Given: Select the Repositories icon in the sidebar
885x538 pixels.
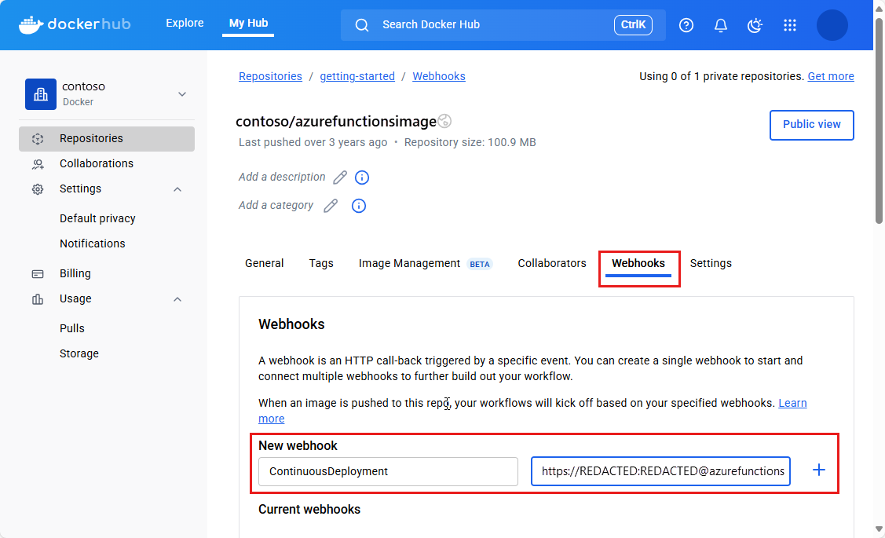Looking at the screenshot, I should pos(37,138).
